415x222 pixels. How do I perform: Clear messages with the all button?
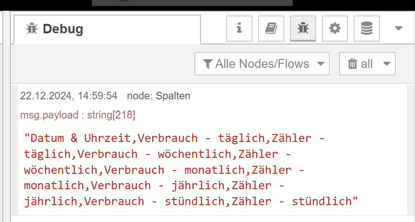point(360,64)
